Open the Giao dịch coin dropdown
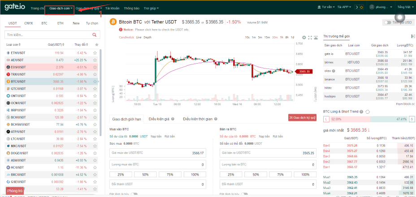This screenshot has height=197, width=416. tap(61, 9)
